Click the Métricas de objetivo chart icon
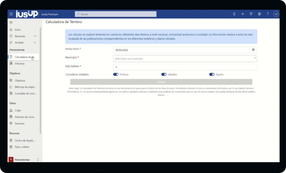This screenshot has width=286, height=173. point(11,87)
